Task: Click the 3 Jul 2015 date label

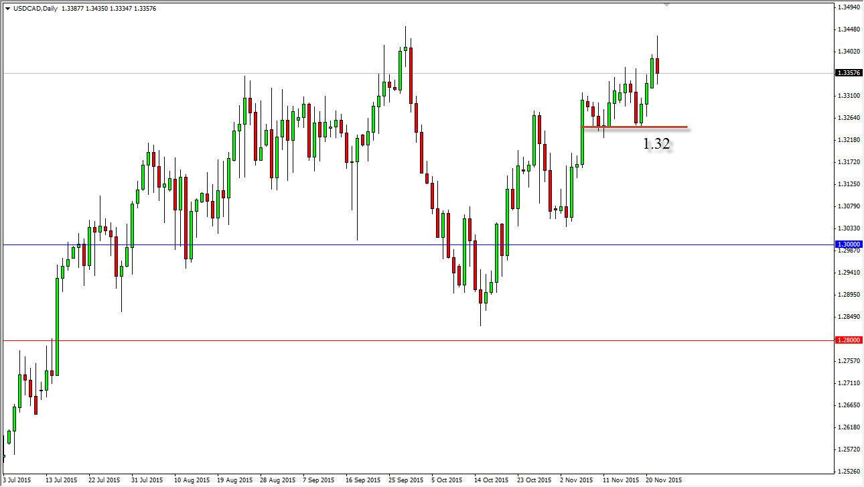Action: pyautogui.click(x=16, y=481)
